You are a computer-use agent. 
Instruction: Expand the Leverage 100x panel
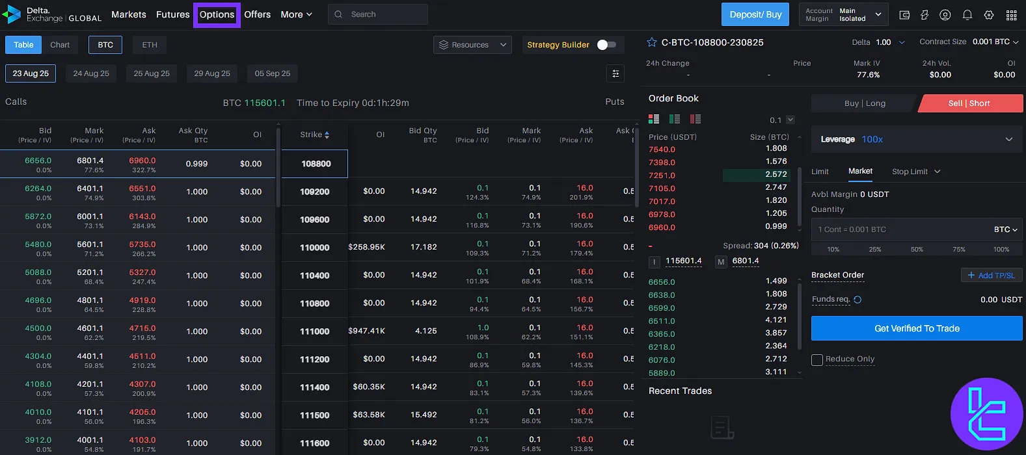point(917,139)
